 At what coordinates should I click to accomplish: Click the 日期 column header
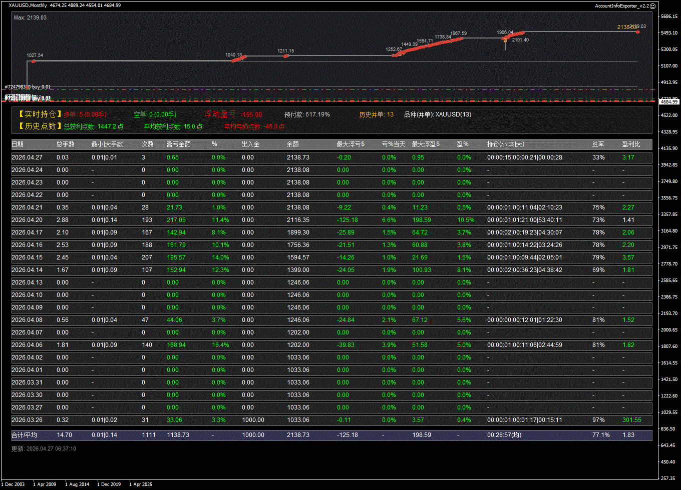(x=18, y=144)
